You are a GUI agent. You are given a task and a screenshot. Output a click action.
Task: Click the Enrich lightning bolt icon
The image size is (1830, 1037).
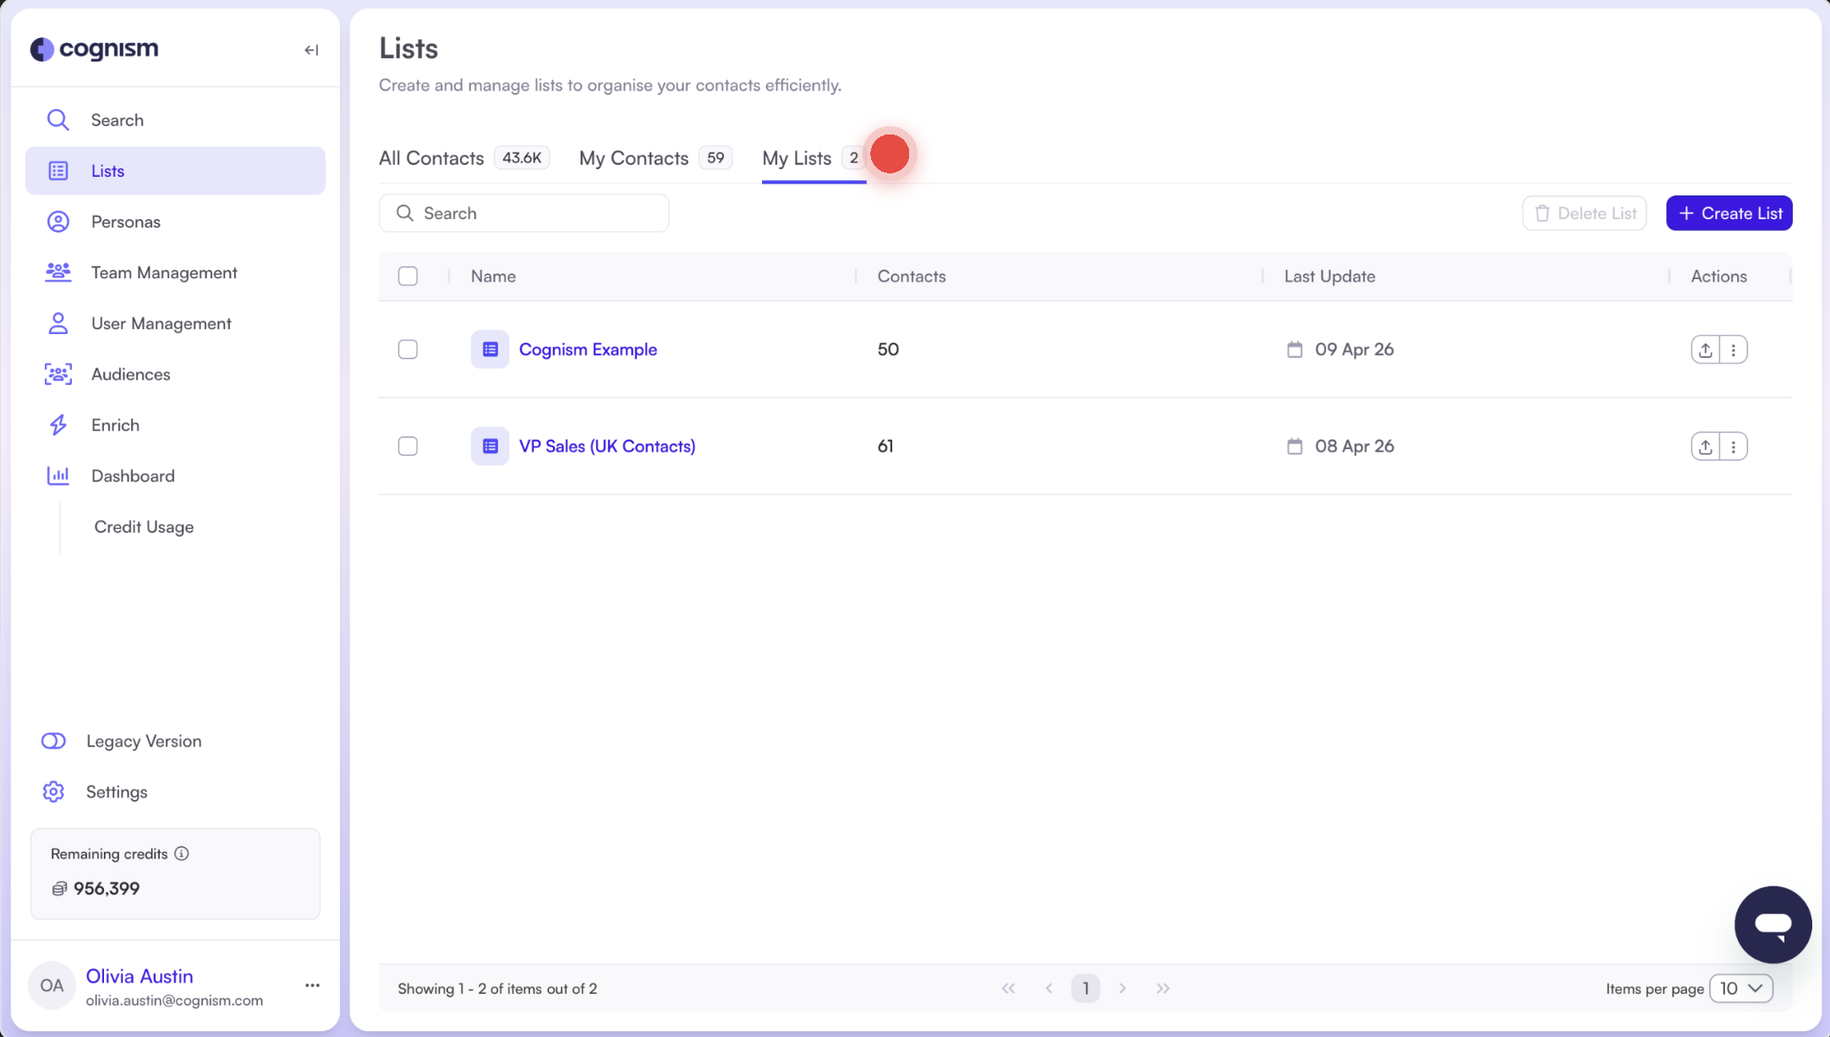pyautogui.click(x=58, y=425)
